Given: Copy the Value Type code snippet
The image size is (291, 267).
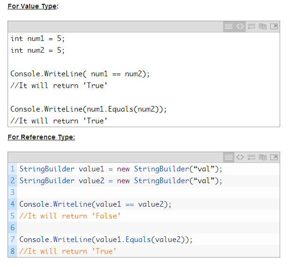Looking at the screenshot, I should pyautogui.click(x=263, y=27).
